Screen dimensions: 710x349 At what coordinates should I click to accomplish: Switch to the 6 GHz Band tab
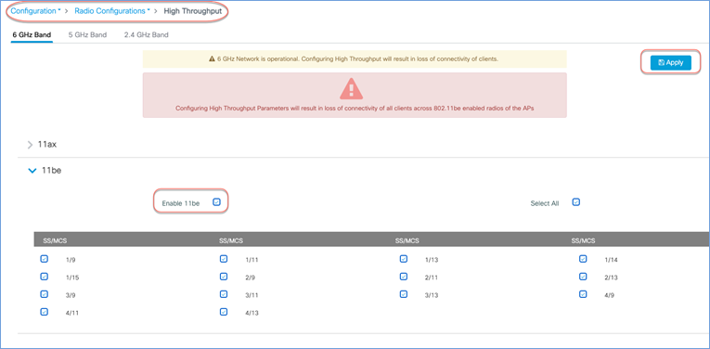click(32, 35)
